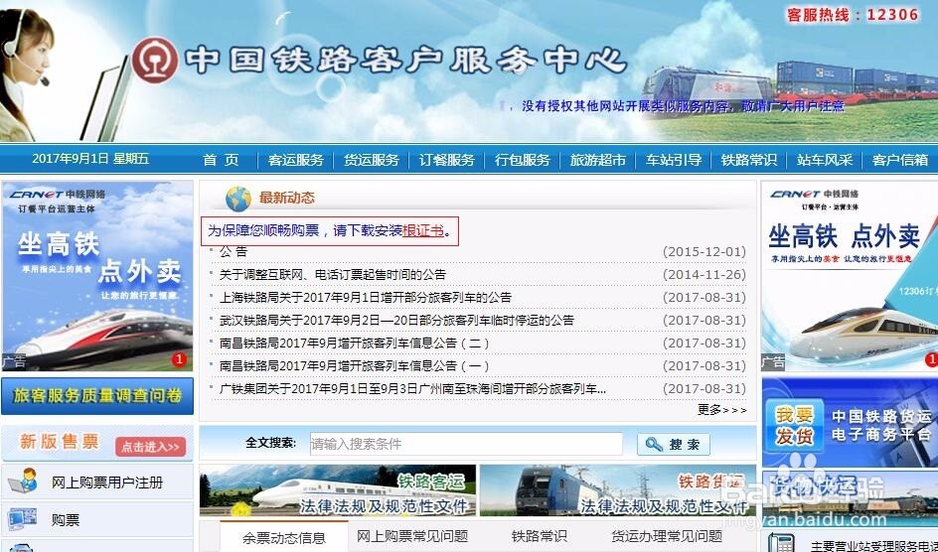Open 上海铁路局 9月1日增开列车公告
Image resolution: width=938 pixels, height=552 pixels.
click(x=365, y=297)
